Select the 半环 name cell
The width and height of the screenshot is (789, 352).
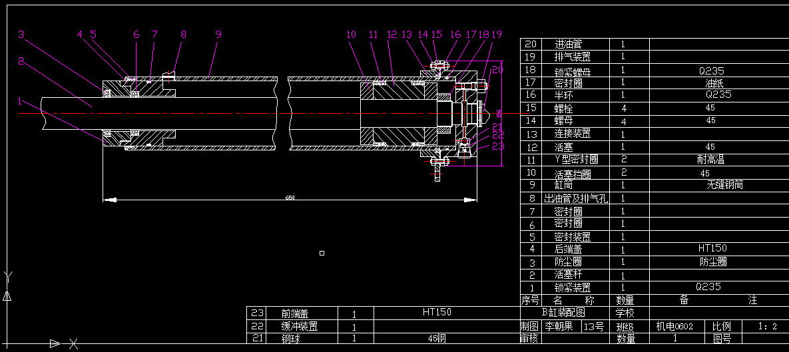563,94
